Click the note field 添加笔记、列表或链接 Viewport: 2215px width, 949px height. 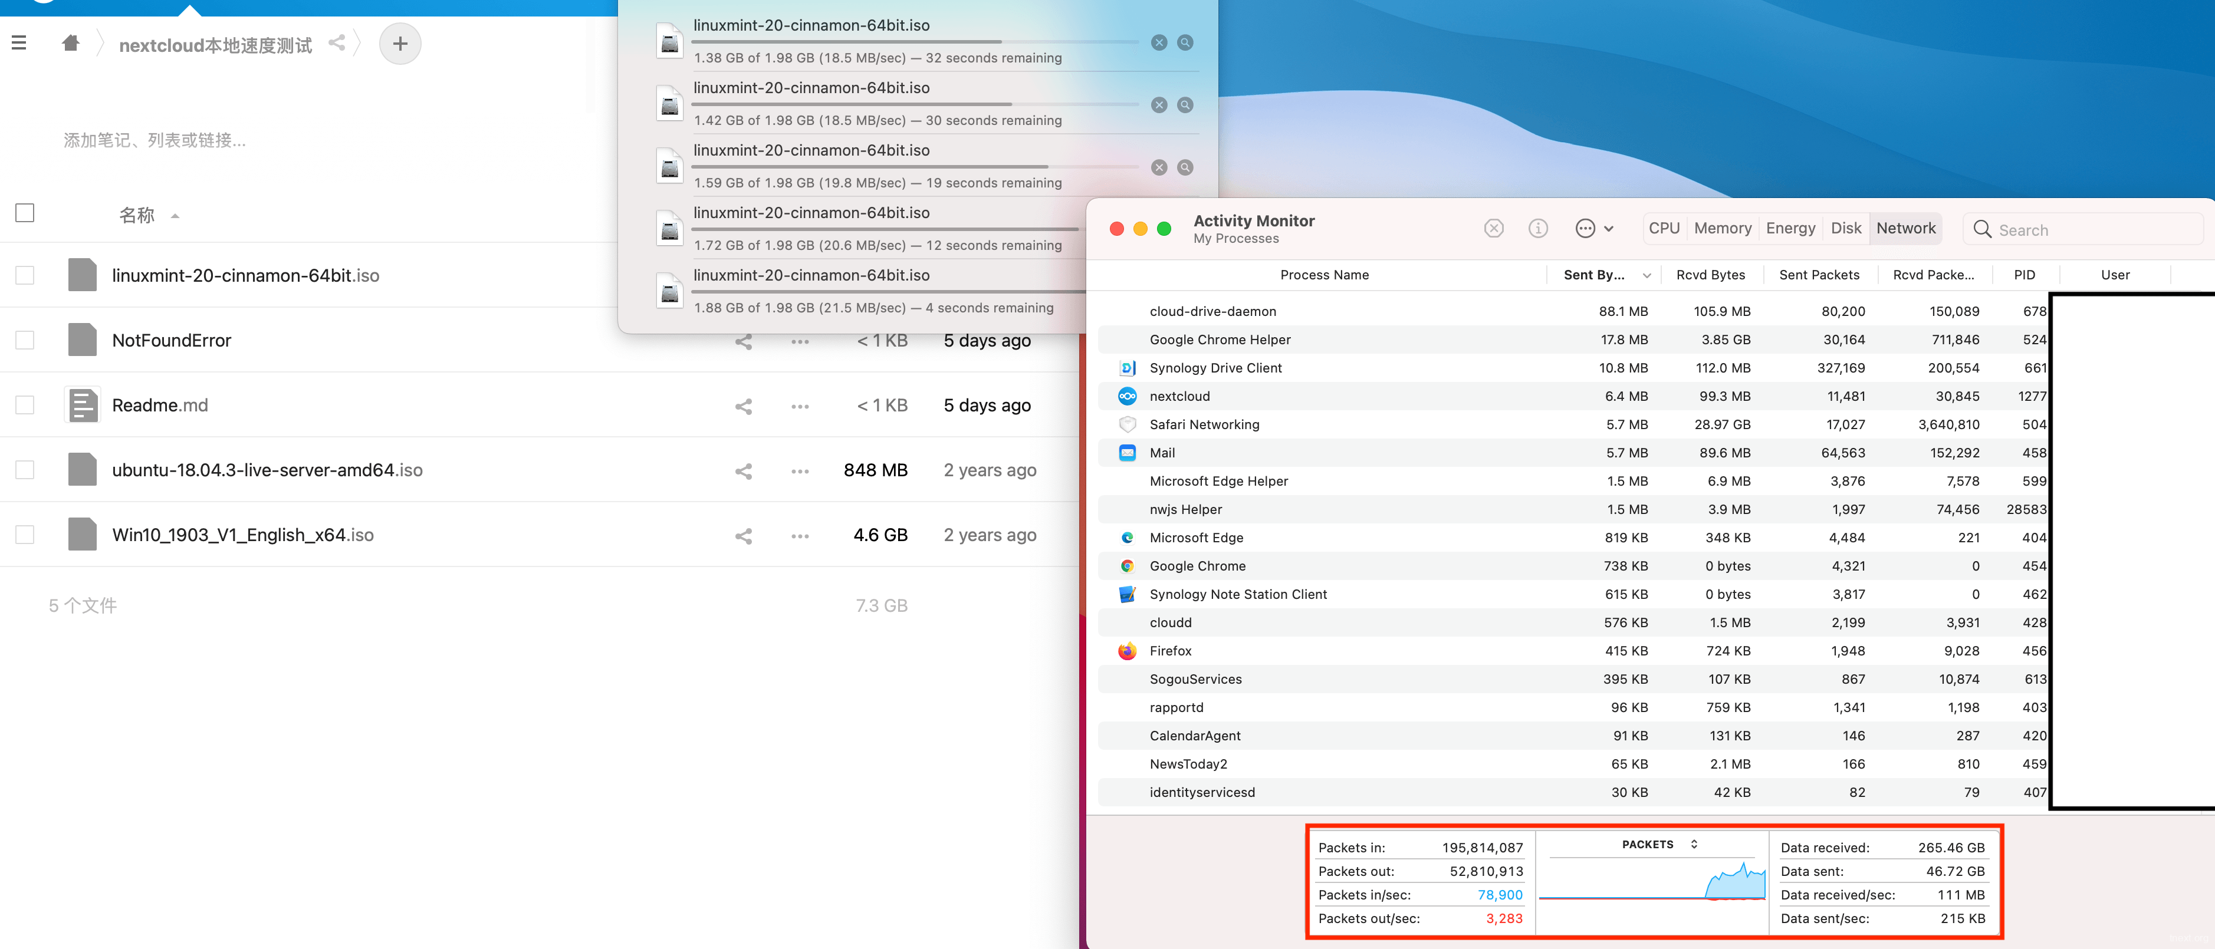(155, 140)
